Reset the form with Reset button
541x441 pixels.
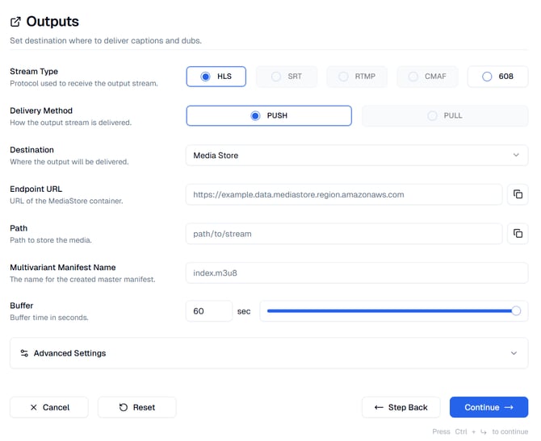coord(136,407)
